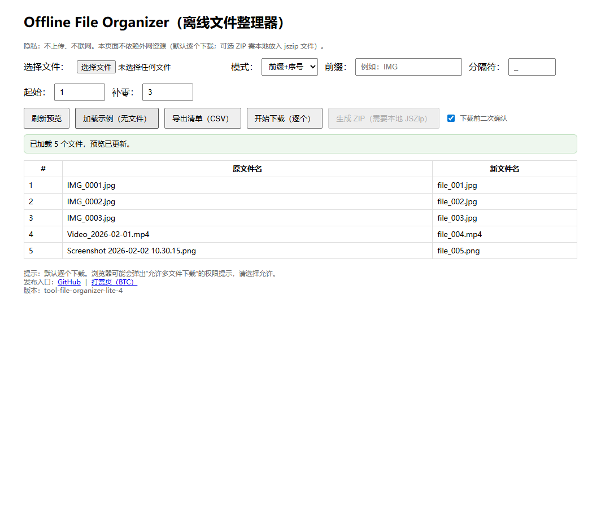Image resolution: width=601 pixels, height=522 pixels.
Task: Click the 刷新预览 button
Action: pyautogui.click(x=46, y=118)
